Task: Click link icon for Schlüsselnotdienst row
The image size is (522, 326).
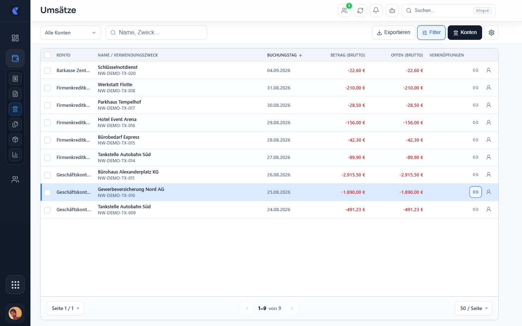Action: 476,70
